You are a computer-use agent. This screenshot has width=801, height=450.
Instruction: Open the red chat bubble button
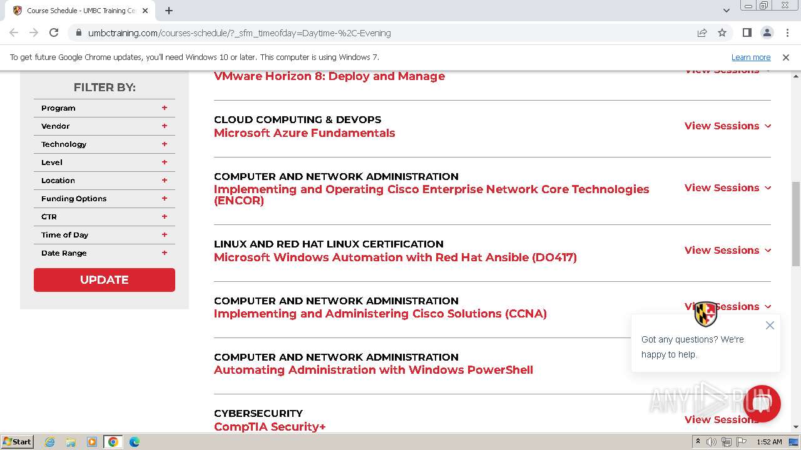[762, 403]
